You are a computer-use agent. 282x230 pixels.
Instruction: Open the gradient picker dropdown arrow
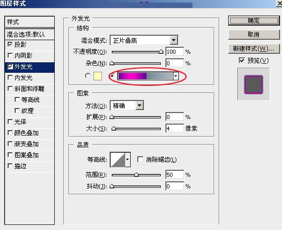coord(176,76)
